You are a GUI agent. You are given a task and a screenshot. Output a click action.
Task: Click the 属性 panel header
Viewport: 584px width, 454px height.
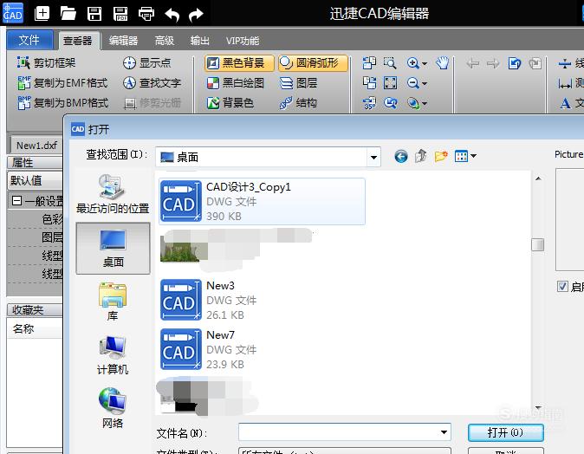click(x=35, y=162)
